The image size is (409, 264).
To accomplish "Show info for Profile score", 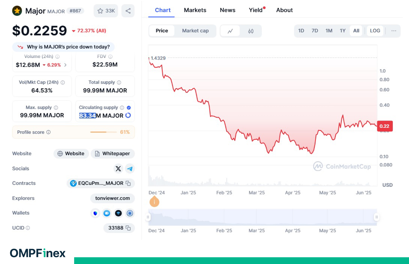I will coord(49,132).
